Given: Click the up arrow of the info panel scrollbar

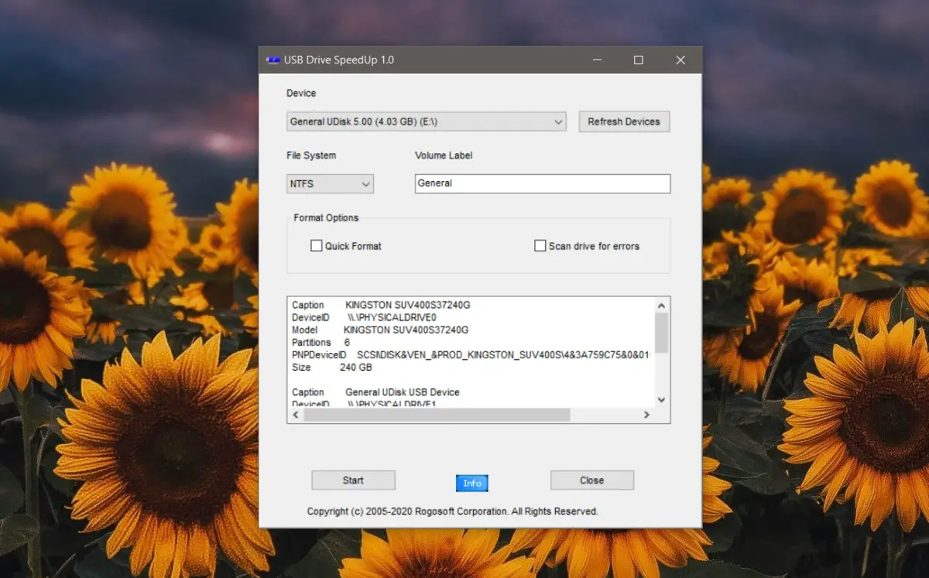Looking at the screenshot, I should click(661, 305).
